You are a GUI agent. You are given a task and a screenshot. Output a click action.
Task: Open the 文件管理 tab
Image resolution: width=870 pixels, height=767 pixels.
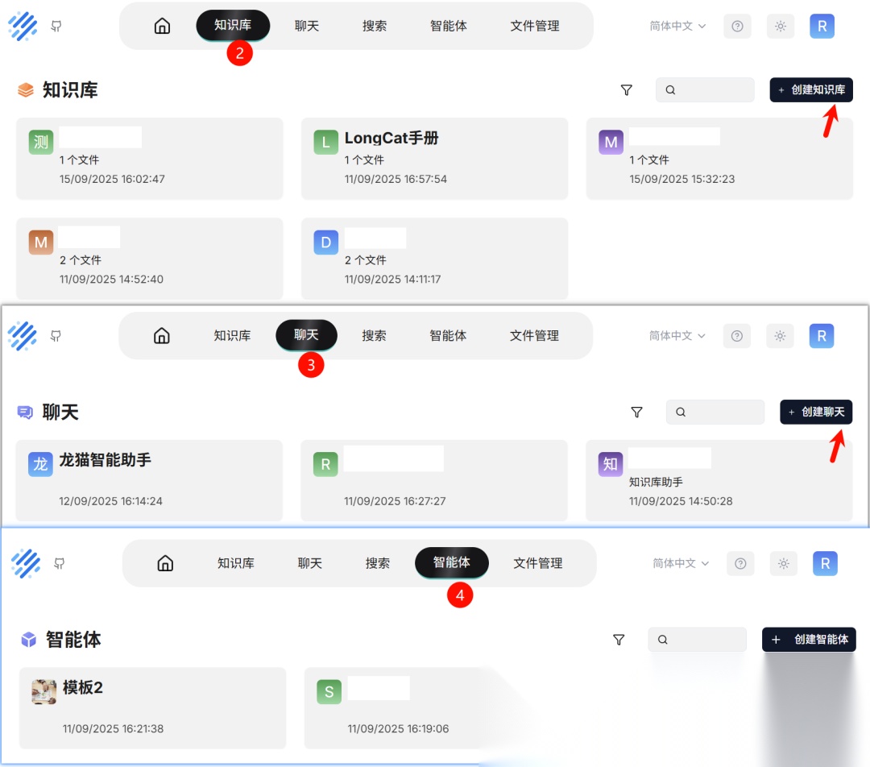coord(534,26)
